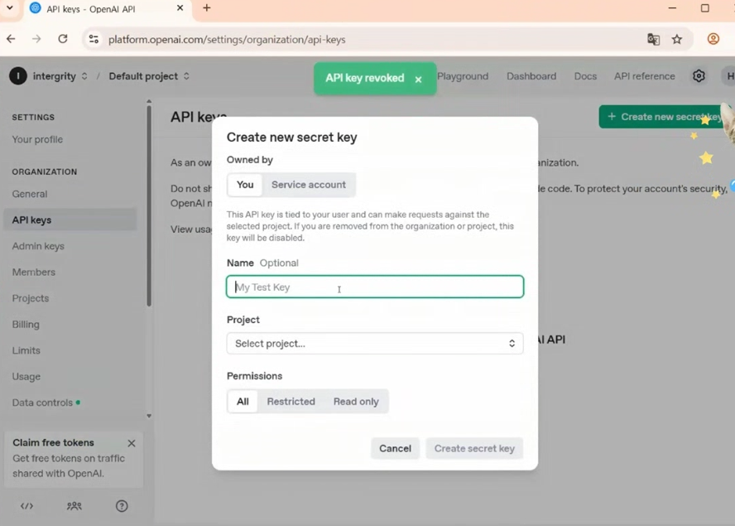Open Docs in top navigation

(585, 76)
